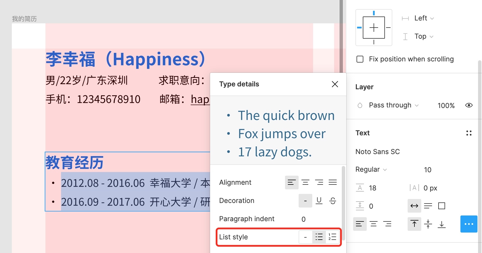Viewport: 482px width, 253px height.
Task: Apply underline decoration
Action: pyautogui.click(x=319, y=201)
